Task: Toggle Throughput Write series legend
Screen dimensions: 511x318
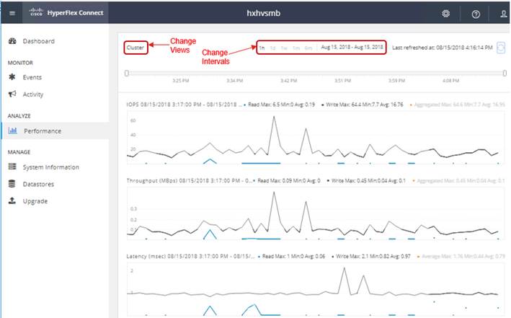Action: click(366, 180)
